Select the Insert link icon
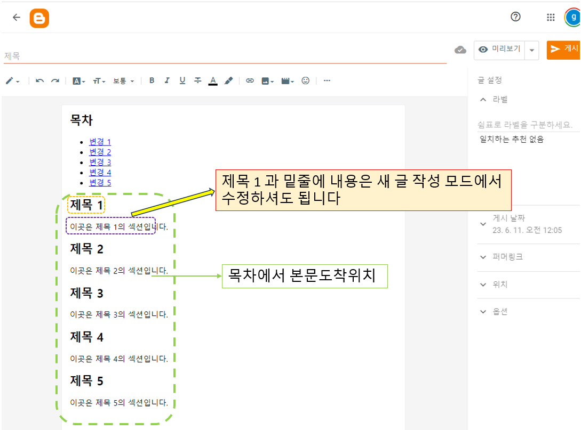Image resolution: width=581 pixels, height=430 pixels. tap(250, 80)
